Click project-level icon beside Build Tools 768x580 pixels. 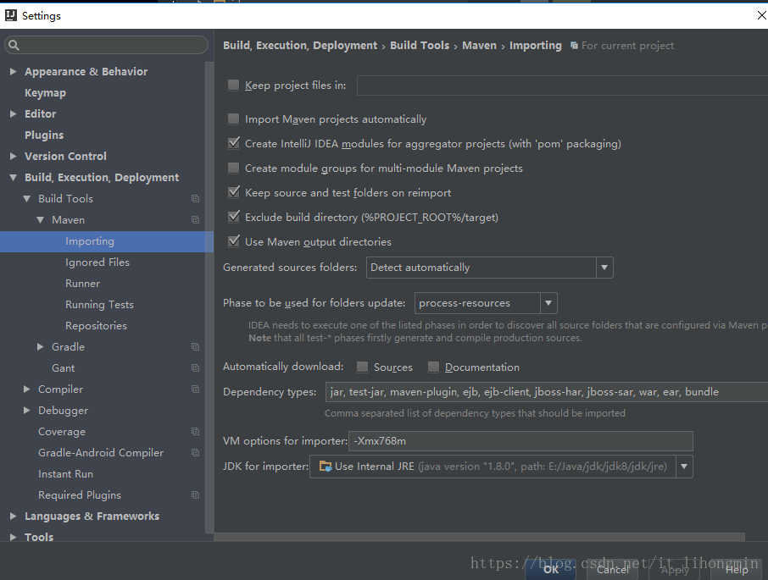pos(195,199)
